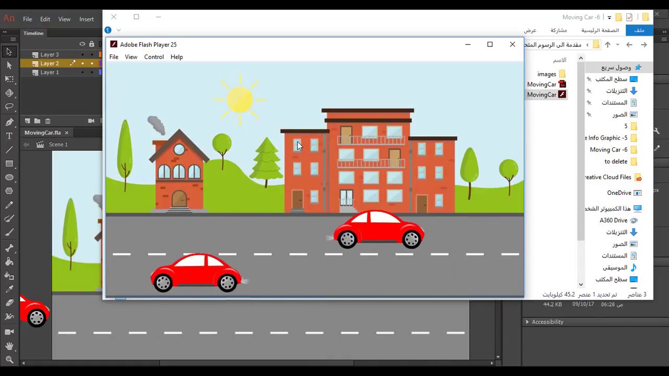
Task: Select the PolyStar tool
Action: 9,191
